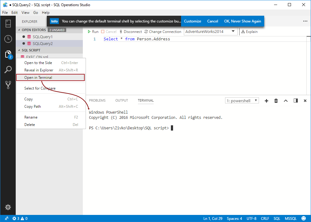Choose Reveal in Explorer

[x=51, y=70]
